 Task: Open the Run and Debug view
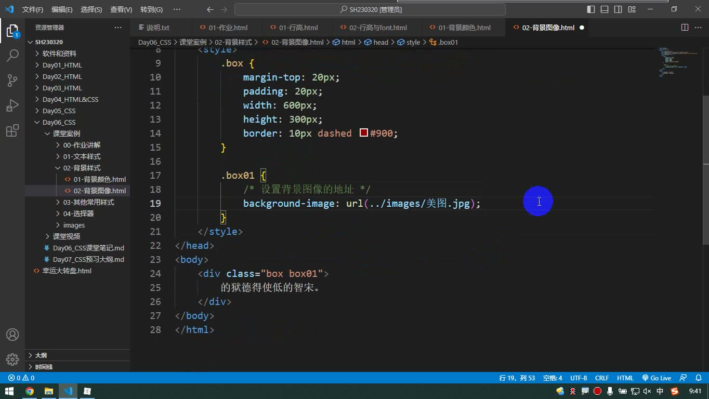point(12,106)
